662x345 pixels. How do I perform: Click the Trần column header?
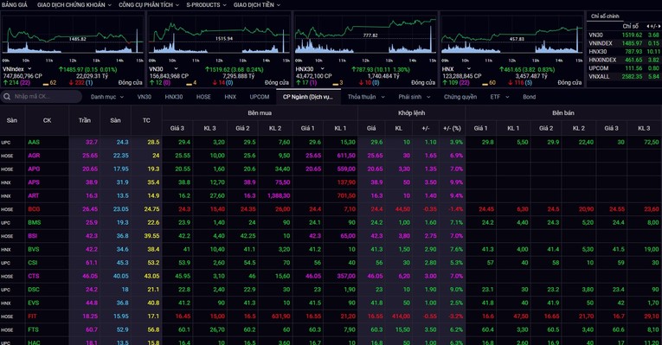tap(85, 121)
